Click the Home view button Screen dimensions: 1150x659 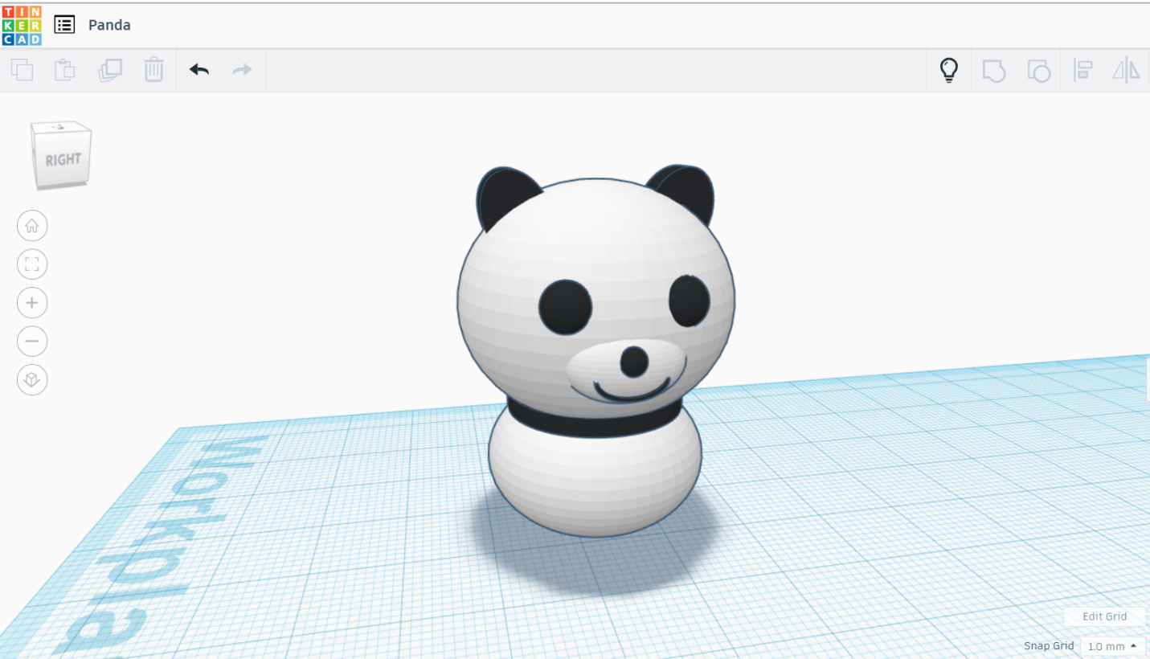(32, 226)
